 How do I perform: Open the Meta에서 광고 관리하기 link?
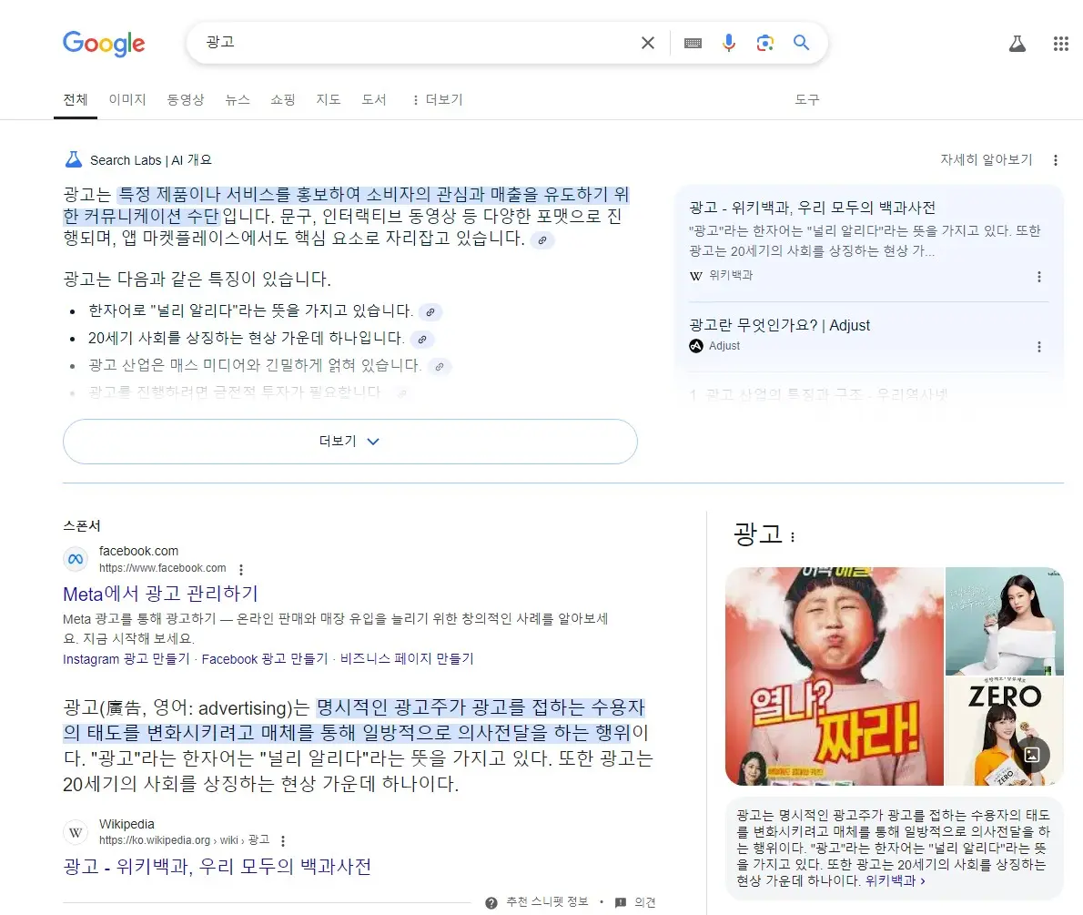[x=160, y=594]
